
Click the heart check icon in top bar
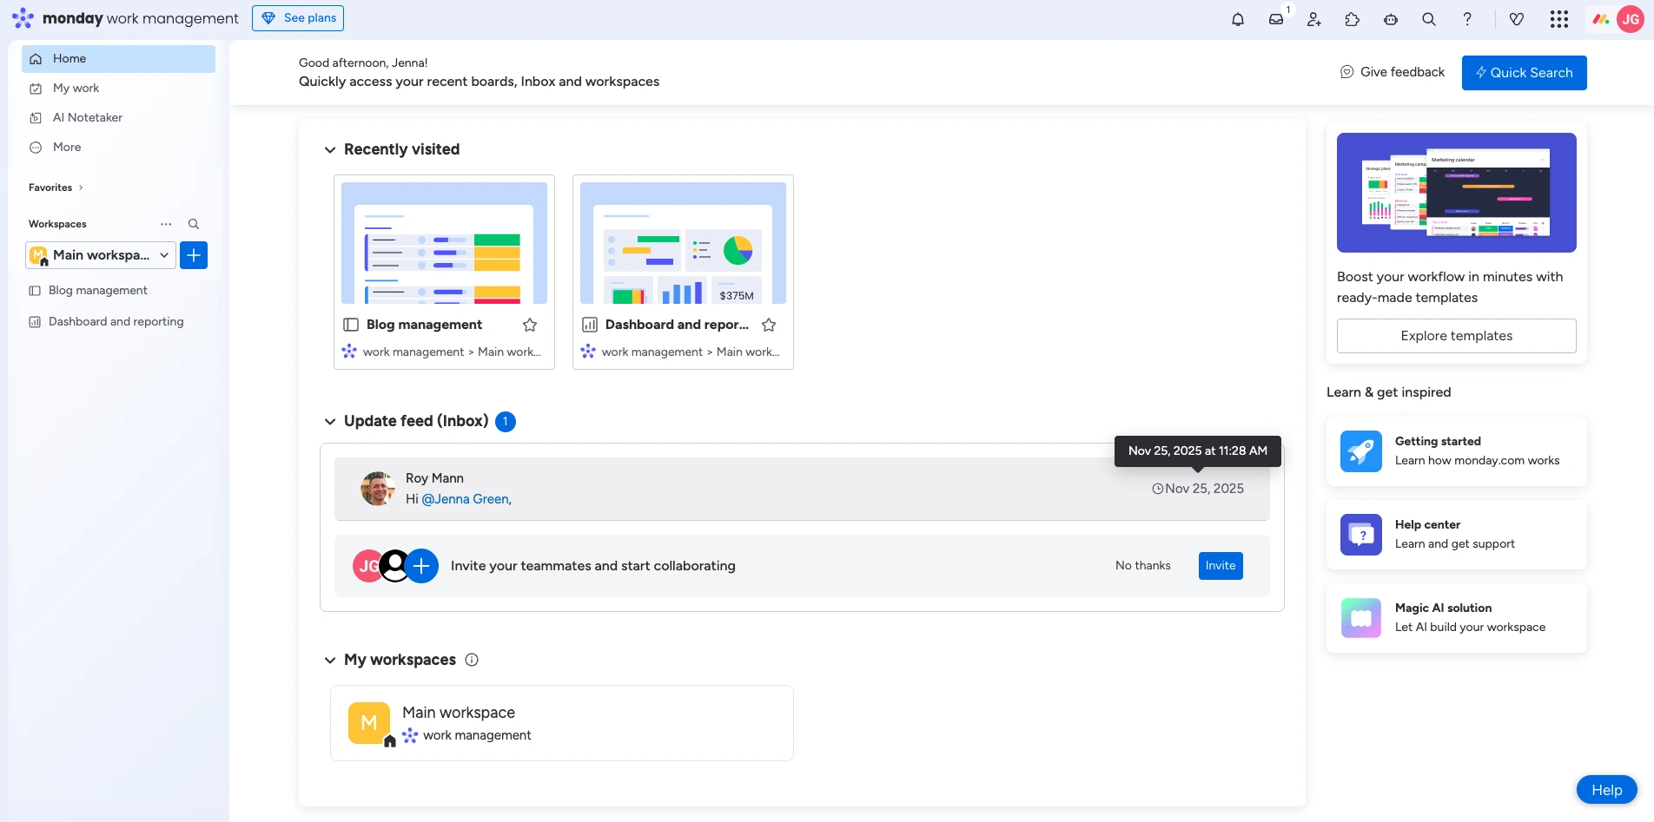click(1517, 19)
